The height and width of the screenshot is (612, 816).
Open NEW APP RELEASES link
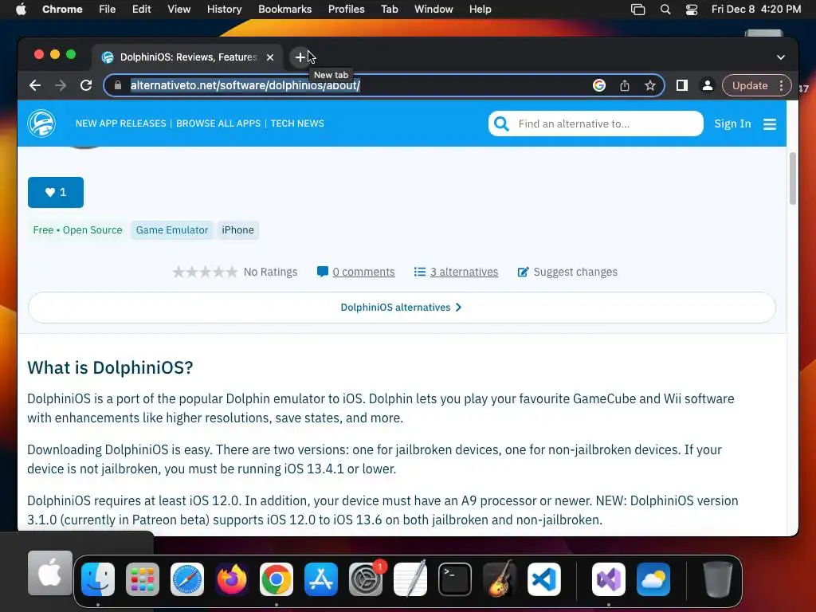(x=121, y=124)
